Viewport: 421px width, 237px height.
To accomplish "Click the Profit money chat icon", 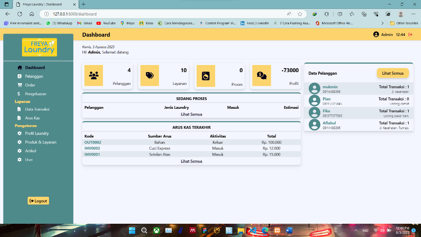I will pos(262,76).
